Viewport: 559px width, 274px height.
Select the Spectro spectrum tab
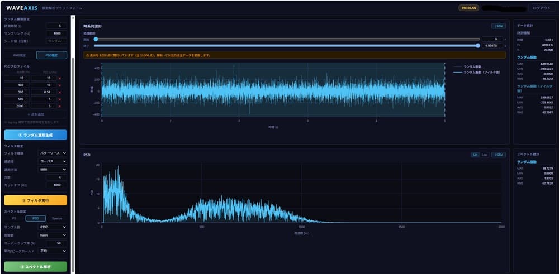56,219
